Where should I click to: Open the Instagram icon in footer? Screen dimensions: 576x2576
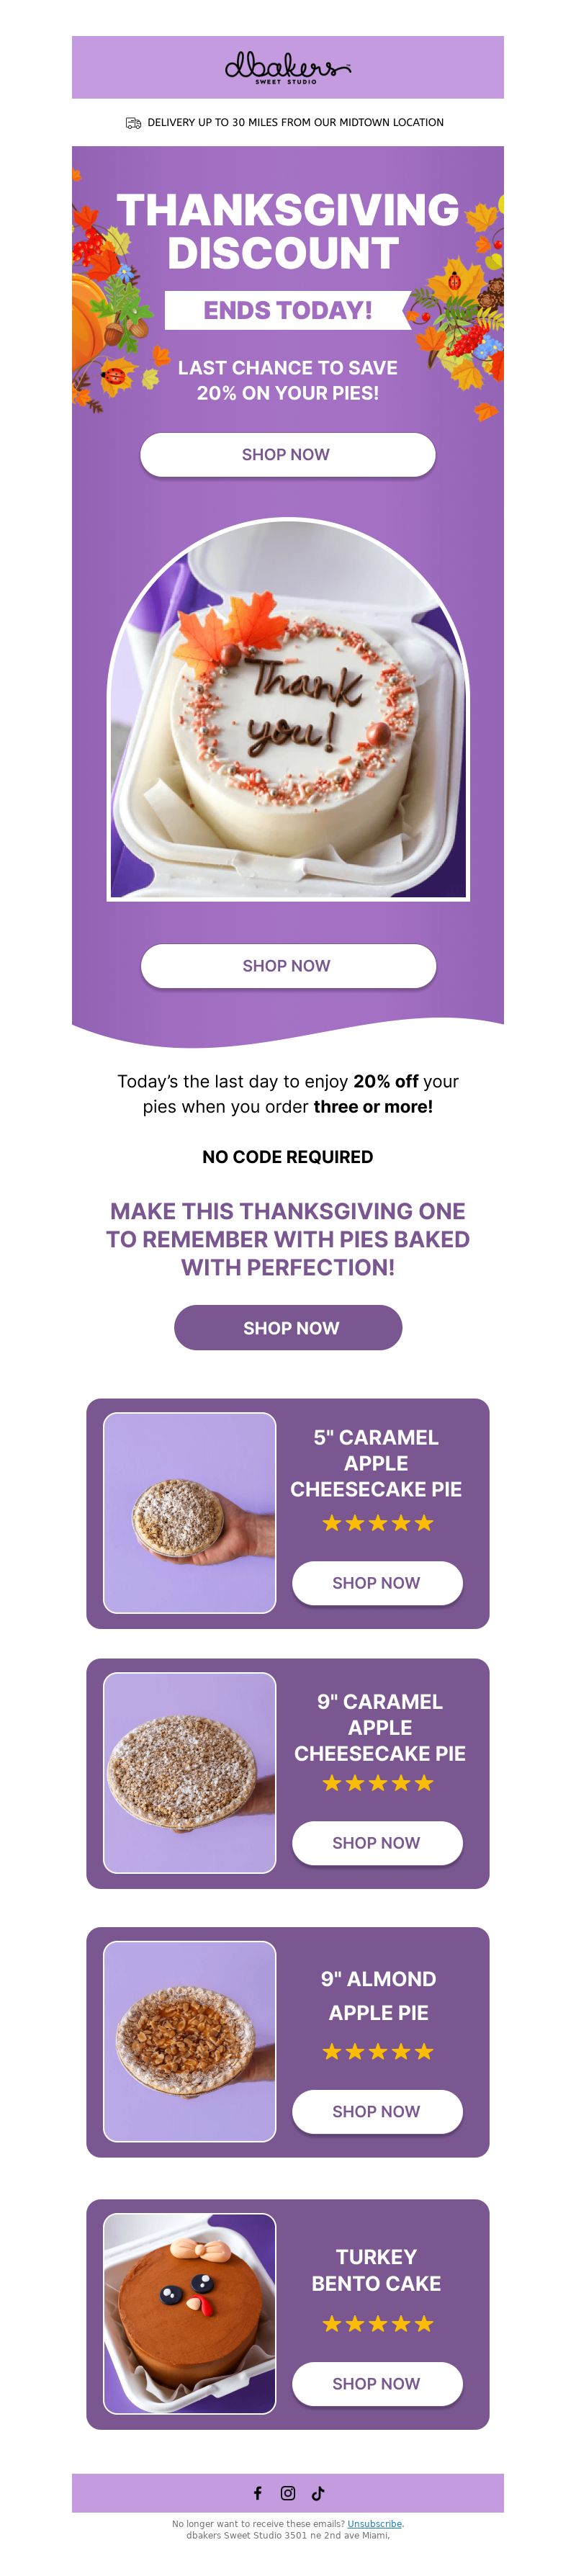(x=288, y=2493)
